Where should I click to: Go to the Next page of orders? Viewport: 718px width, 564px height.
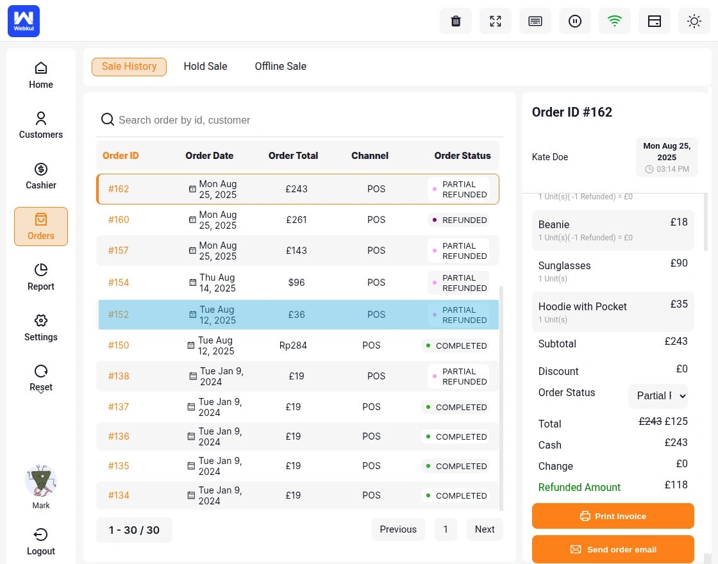485,529
